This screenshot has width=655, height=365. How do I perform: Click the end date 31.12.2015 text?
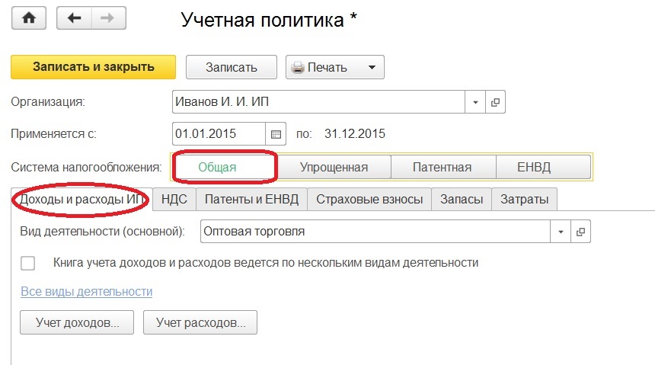[355, 134]
